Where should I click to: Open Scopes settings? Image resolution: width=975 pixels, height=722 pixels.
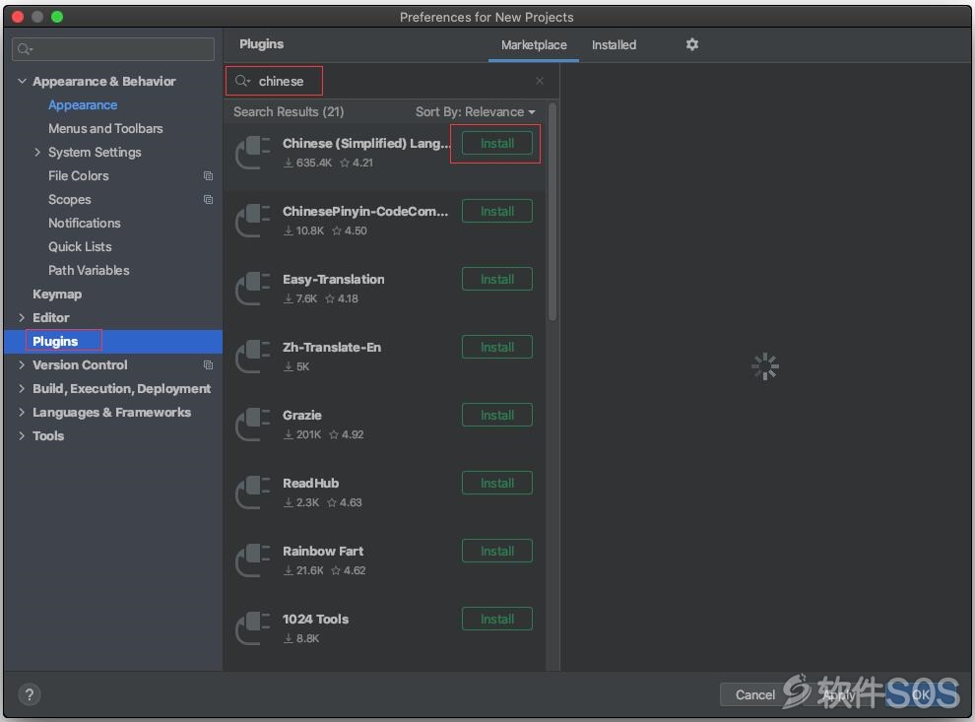pyautogui.click(x=70, y=200)
